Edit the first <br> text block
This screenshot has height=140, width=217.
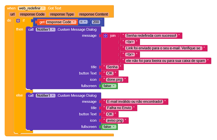[130, 42]
